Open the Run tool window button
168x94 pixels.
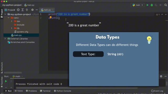tap(8, 91)
